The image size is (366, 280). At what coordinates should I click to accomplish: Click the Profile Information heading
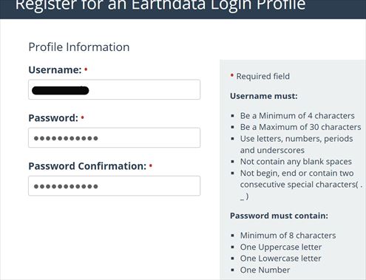coord(79,47)
